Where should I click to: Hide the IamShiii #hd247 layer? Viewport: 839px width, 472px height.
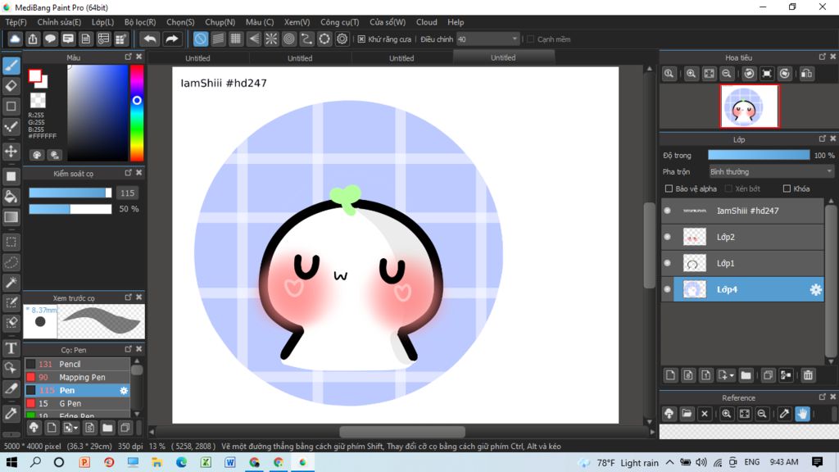tap(667, 211)
